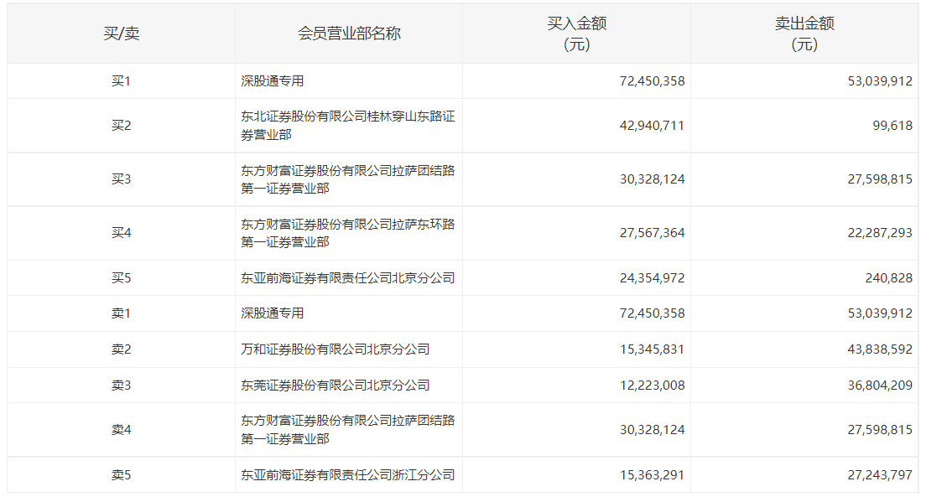Select the 买2 row label

[x=121, y=126]
